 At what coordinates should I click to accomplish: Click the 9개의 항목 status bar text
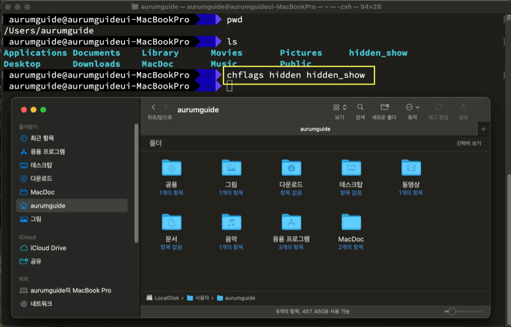tap(312, 311)
